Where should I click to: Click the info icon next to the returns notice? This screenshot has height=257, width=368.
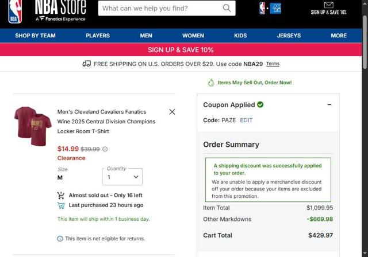[60, 239]
